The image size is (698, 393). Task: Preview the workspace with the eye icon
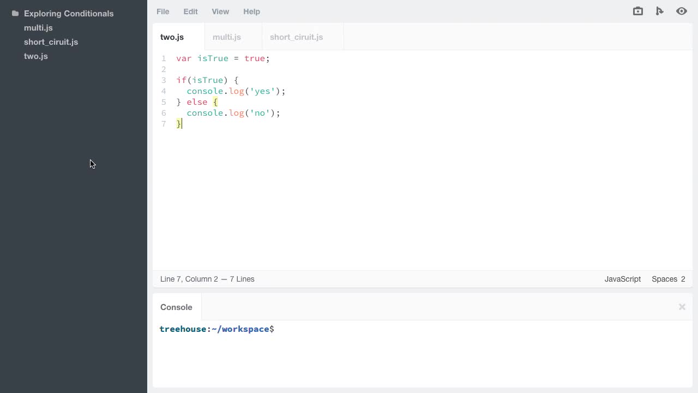[682, 11]
